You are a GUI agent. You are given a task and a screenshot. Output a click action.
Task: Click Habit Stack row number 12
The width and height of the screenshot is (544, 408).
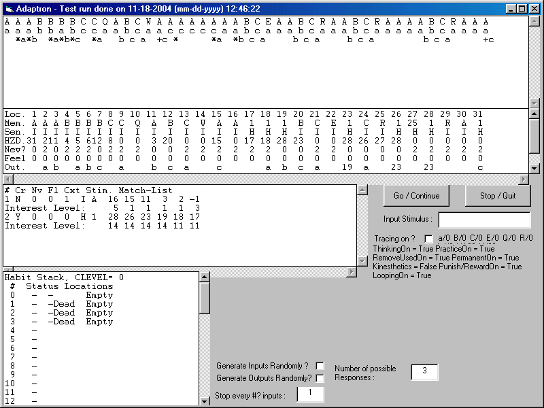coord(10,401)
